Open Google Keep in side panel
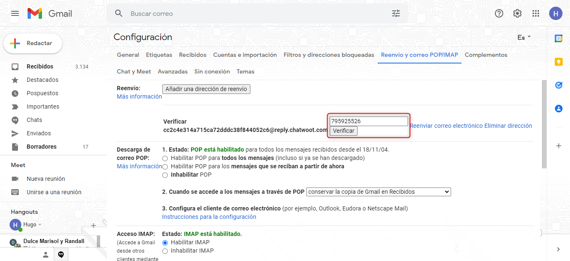Image resolution: width=570 pixels, height=261 pixels. [558, 62]
